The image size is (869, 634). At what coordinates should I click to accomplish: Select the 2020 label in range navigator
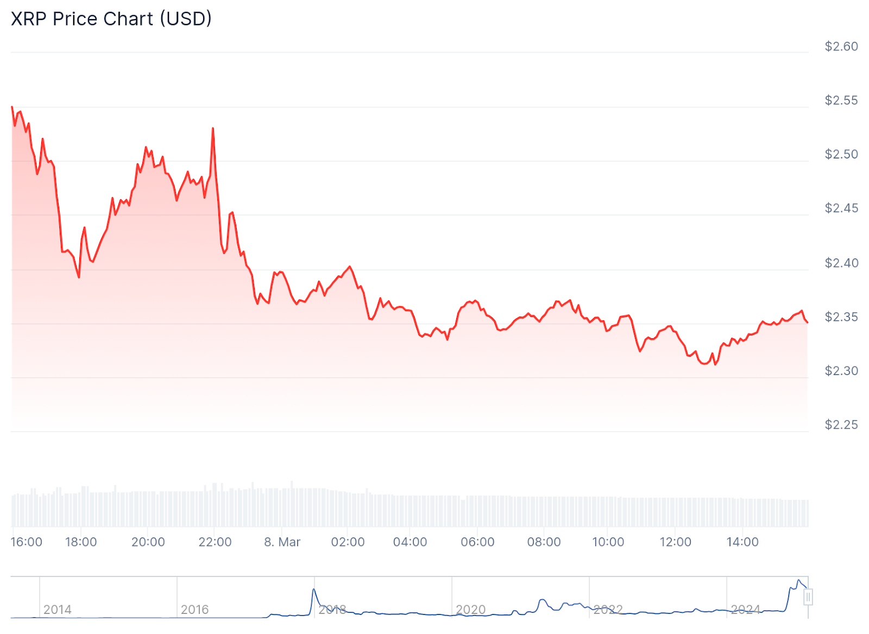coord(470,610)
